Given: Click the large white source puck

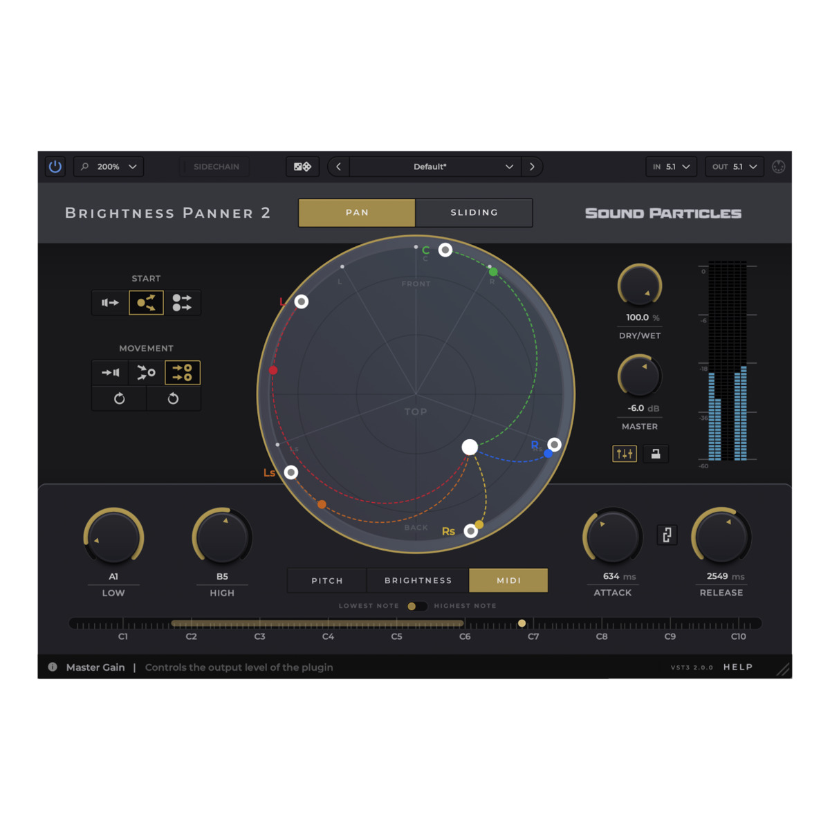Looking at the screenshot, I should coord(470,447).
